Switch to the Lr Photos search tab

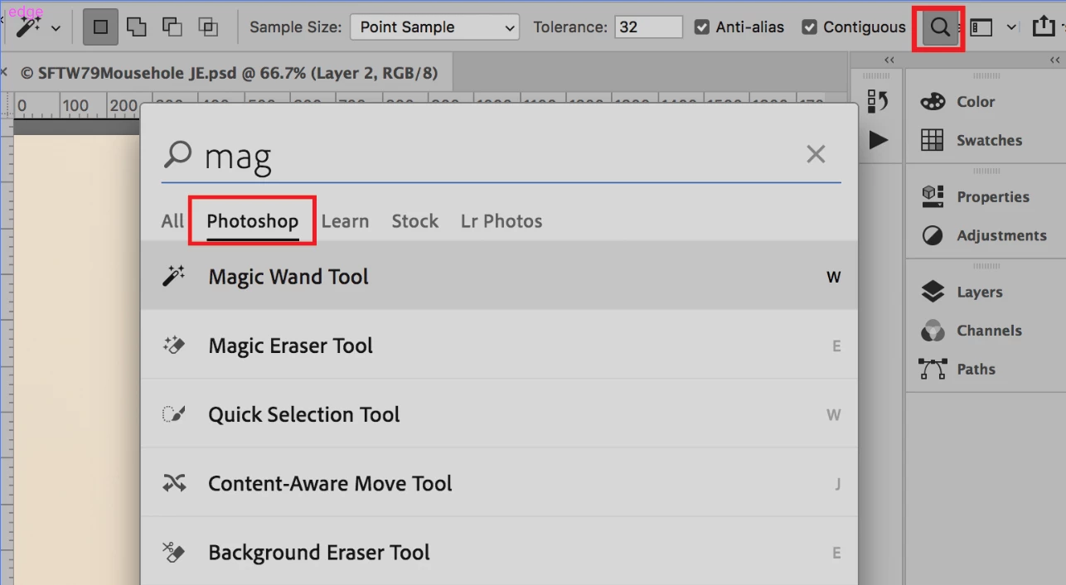point(502,221)
